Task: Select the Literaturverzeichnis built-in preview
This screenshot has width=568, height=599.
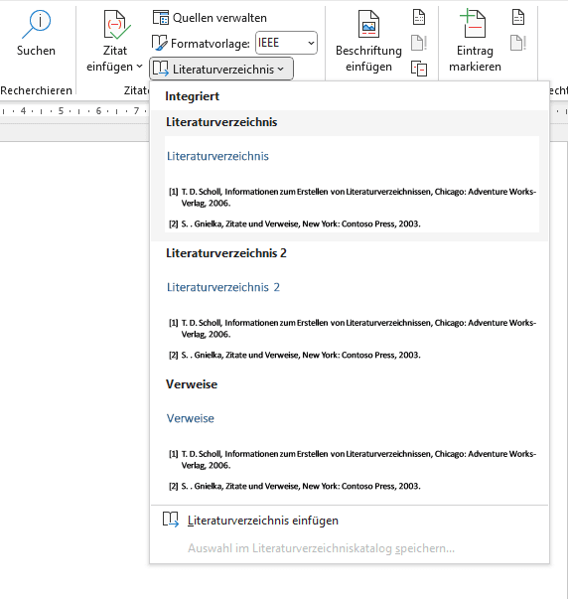Action: pos(350,176)
